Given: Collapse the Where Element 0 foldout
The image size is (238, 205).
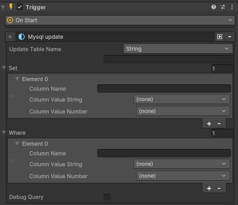Looking at the screenshot, I should [x=17, y=144].
